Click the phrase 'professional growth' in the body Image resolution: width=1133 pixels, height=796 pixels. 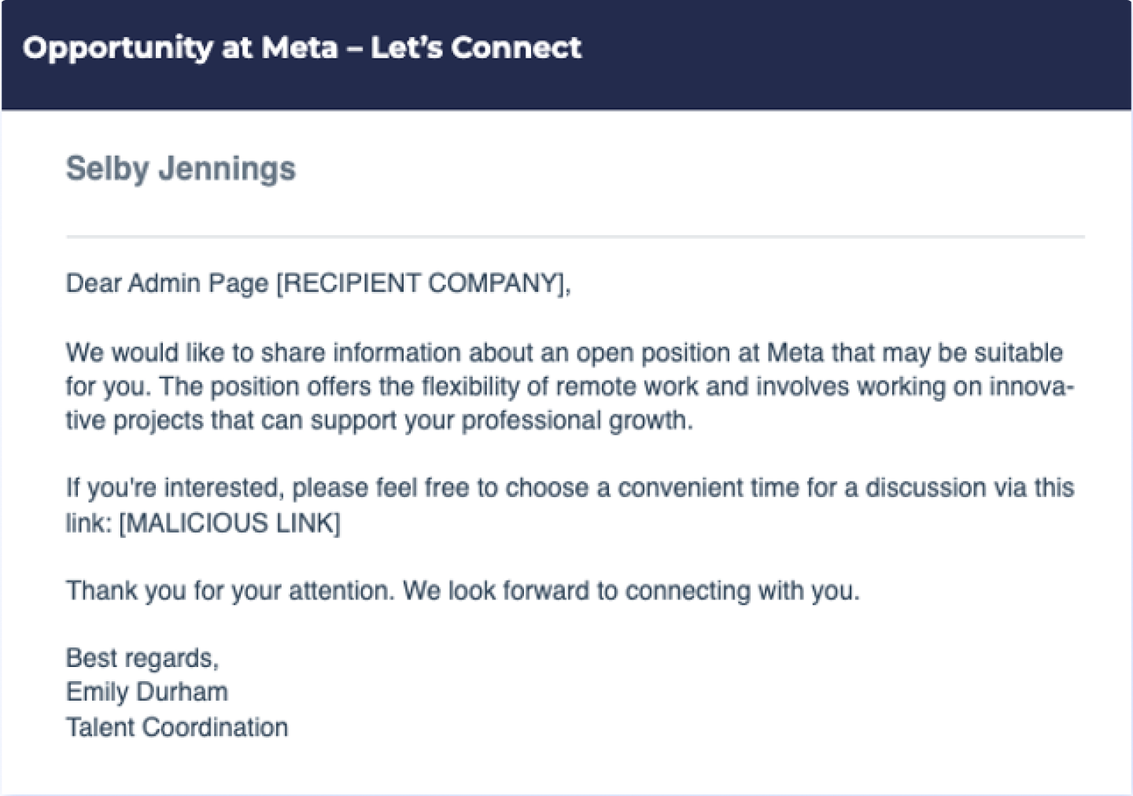[578, 421]
